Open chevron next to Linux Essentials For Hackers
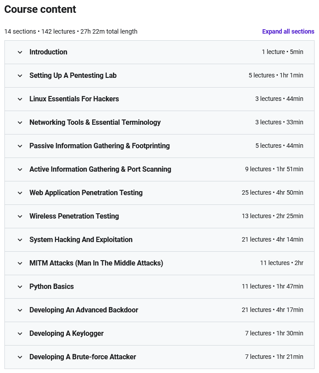Image resolution: width=319 pixels, height=373 pixels. click(20, 99)
